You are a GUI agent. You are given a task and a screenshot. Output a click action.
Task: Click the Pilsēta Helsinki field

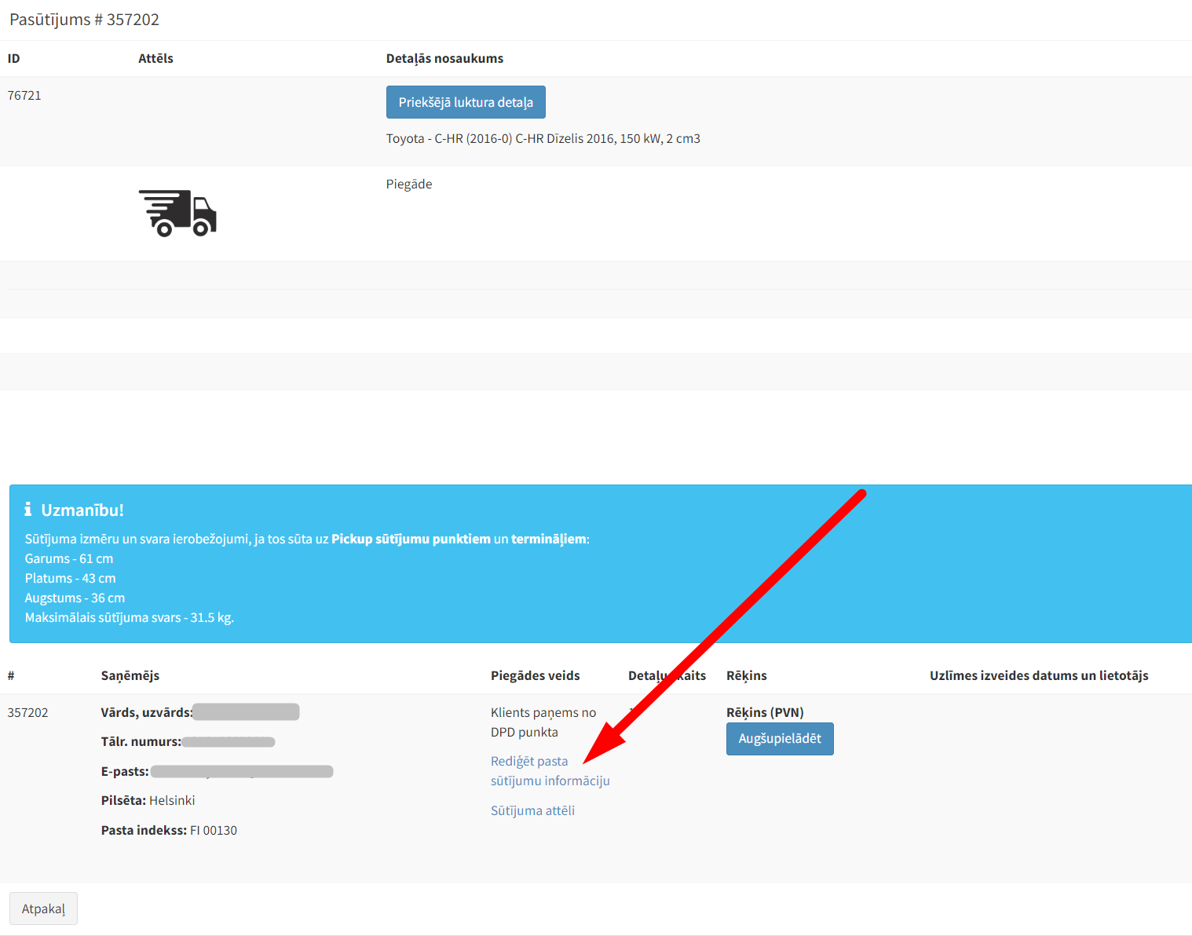(148, 800)
